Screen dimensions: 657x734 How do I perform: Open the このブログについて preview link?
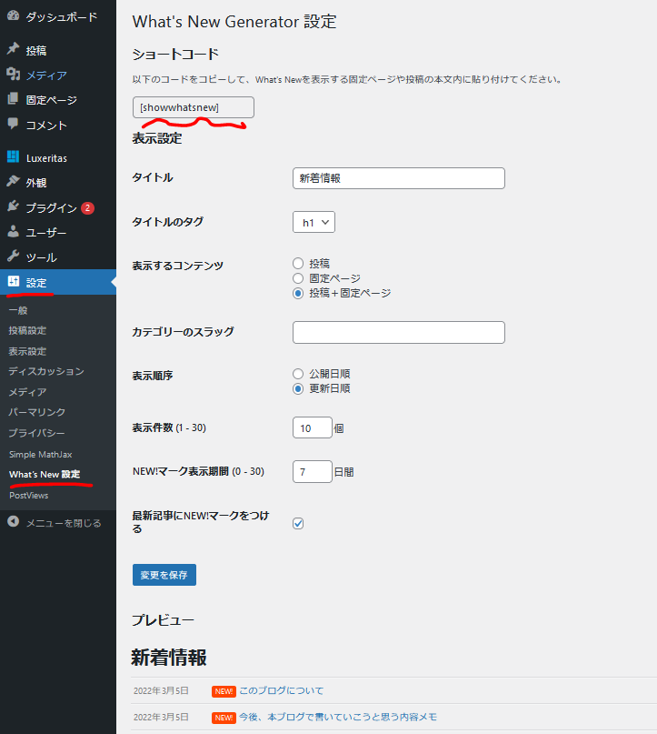click(x=281, y=690)
